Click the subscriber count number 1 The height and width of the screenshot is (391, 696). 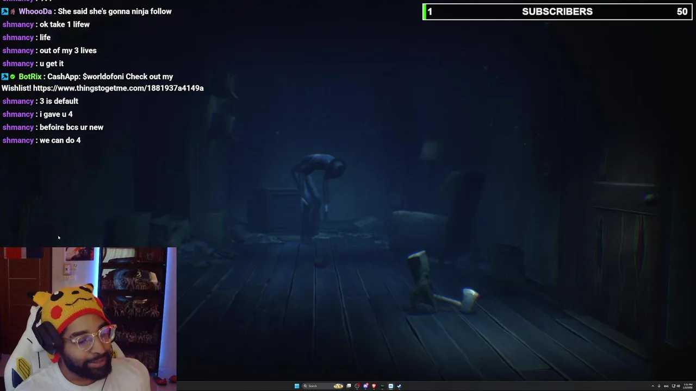click(x=430, y=11)
